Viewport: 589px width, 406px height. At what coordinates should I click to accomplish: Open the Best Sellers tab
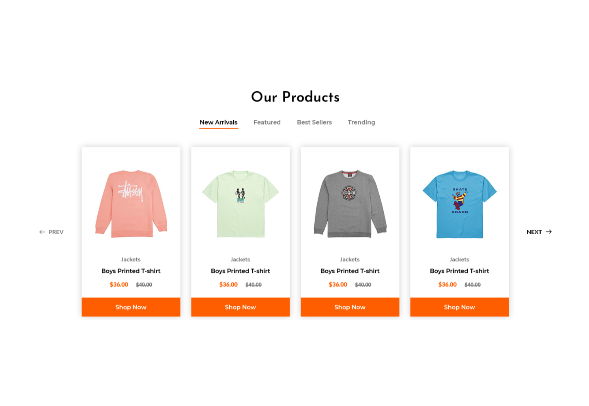(x=314, y=122)
